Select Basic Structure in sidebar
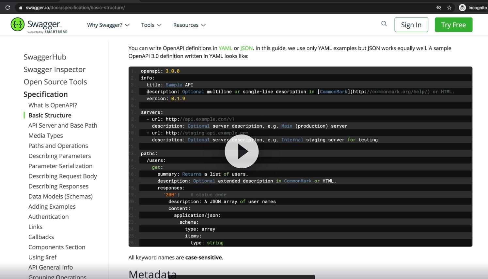The image size is (488, 279). tap(50, 115)
